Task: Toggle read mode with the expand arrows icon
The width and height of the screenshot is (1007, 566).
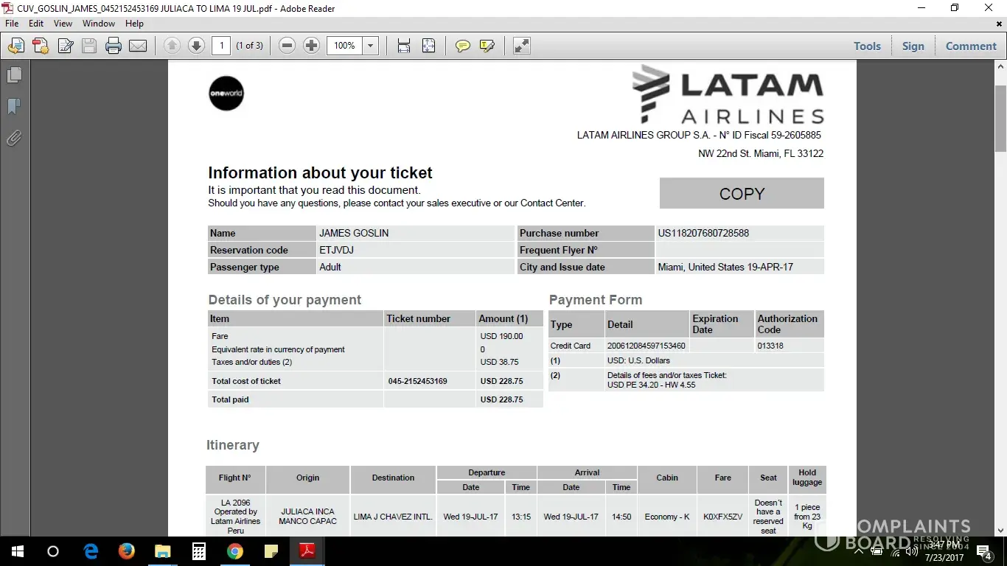Action: 522,46
